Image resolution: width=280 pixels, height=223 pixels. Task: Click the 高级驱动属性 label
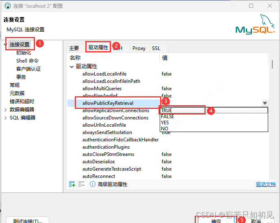113,184
